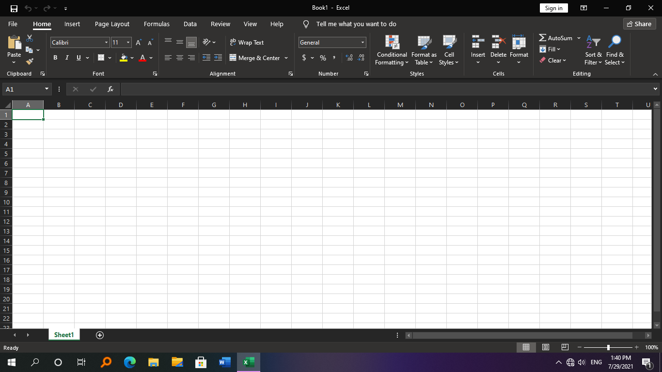Open the Name Box dropdown arrow

pos(47,89)
